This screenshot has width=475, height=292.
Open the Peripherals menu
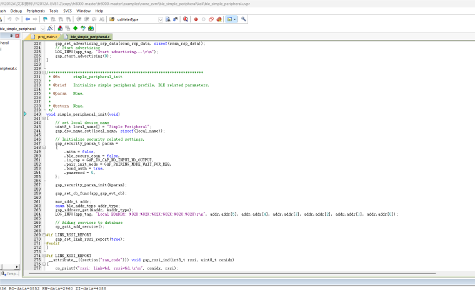coord(36,11)
